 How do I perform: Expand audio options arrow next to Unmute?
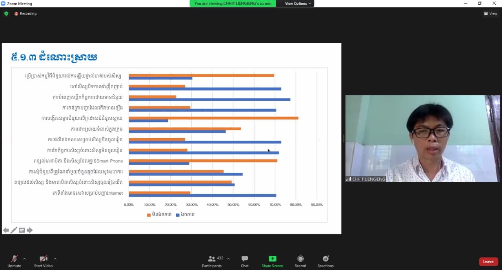[24, 259]
